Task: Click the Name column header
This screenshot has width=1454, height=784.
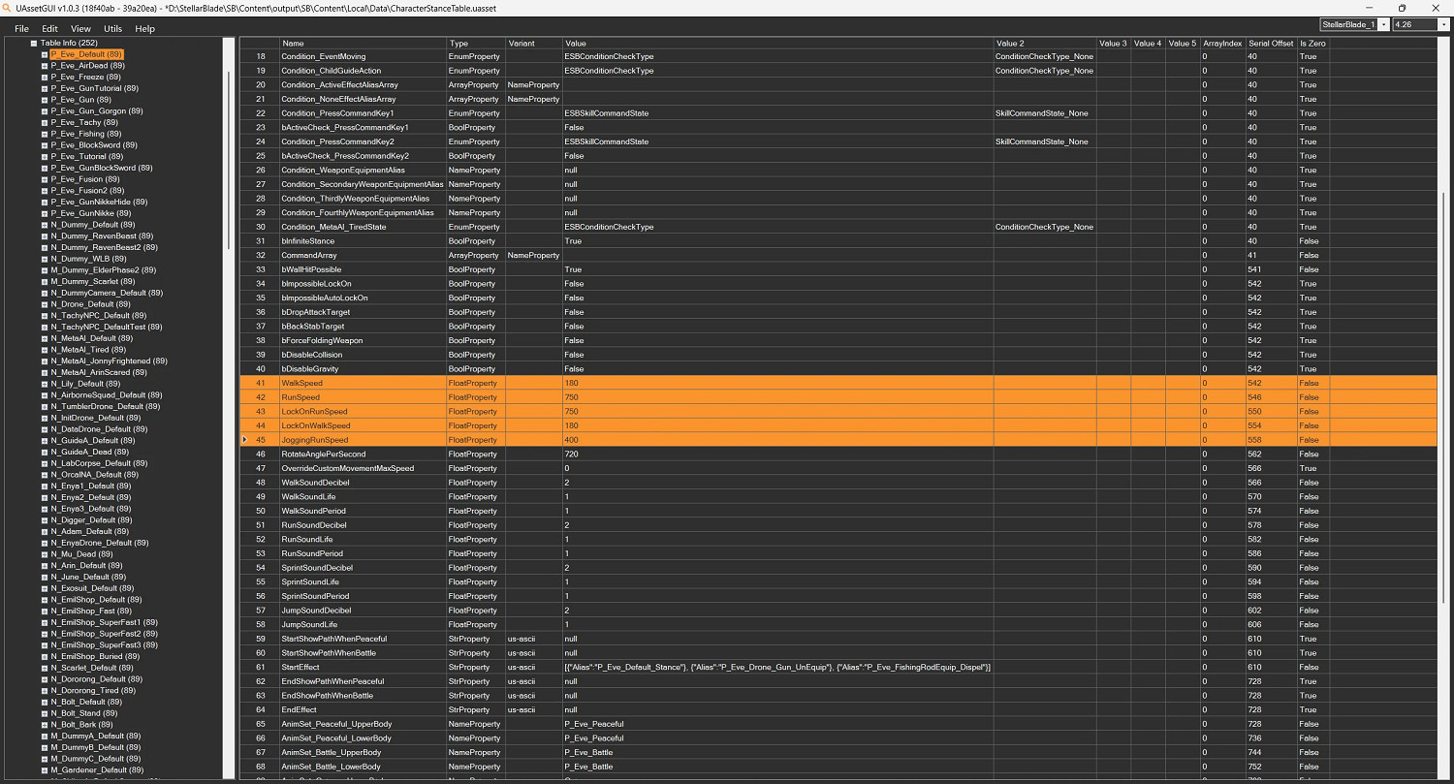Action: click(362, 44)
